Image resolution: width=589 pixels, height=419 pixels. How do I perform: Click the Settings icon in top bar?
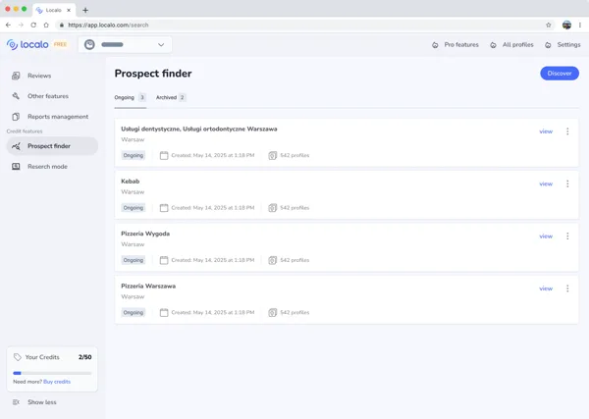[x=548, y=45]
